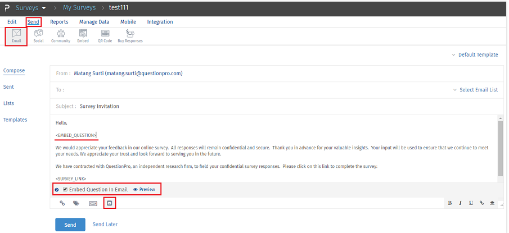
Task: Click the blue Send button
Action: (70, 225)
